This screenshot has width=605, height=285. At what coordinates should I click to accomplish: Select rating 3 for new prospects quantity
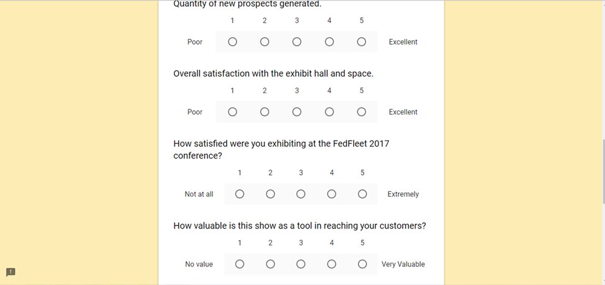297,42
